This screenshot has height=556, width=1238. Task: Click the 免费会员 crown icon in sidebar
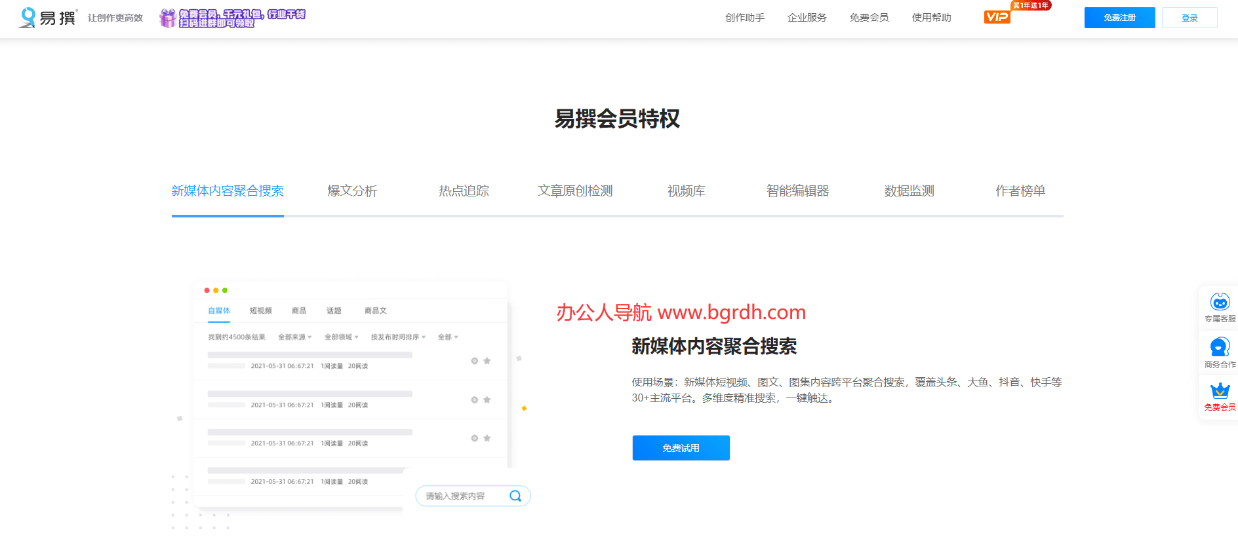[x=1220, y=391]
